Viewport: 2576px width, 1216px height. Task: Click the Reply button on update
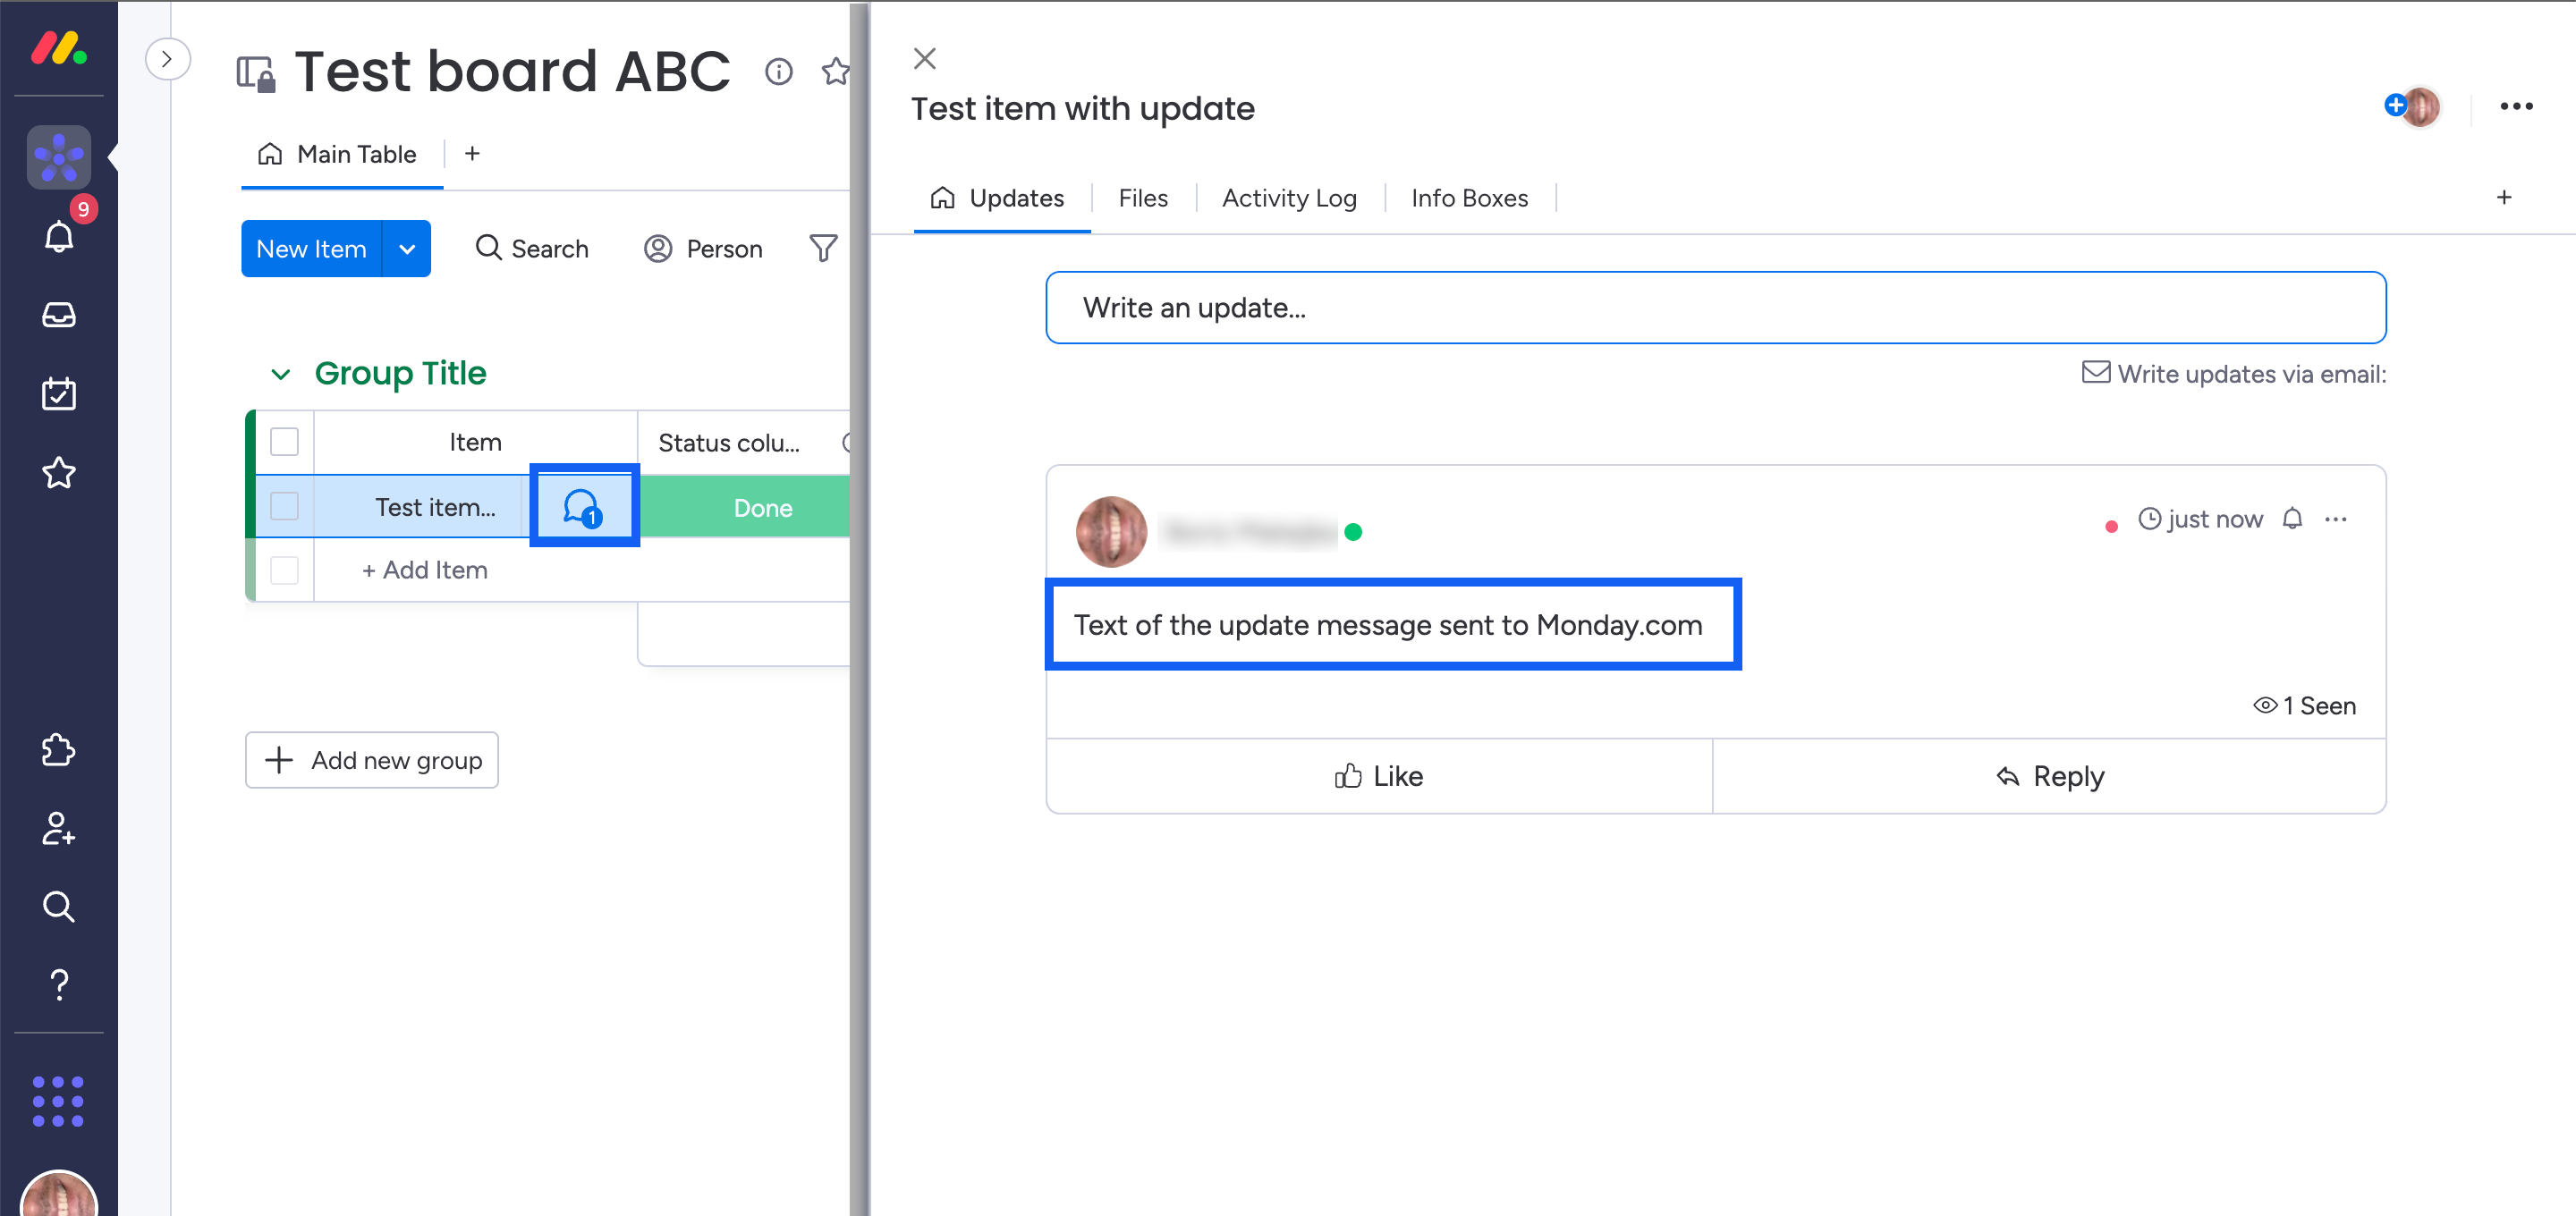[x=2049, y=776]
